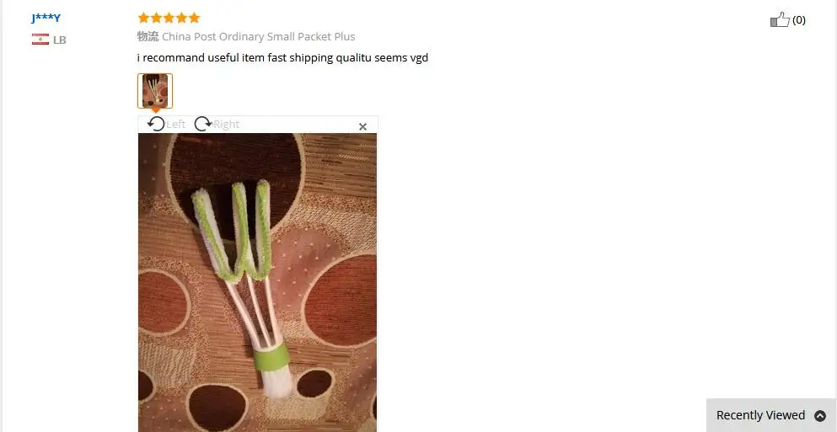Close the enlarged review photo viewer
The height and width of the screenshot is (432, 837).
pyautogui.click(x=363, y=126)
